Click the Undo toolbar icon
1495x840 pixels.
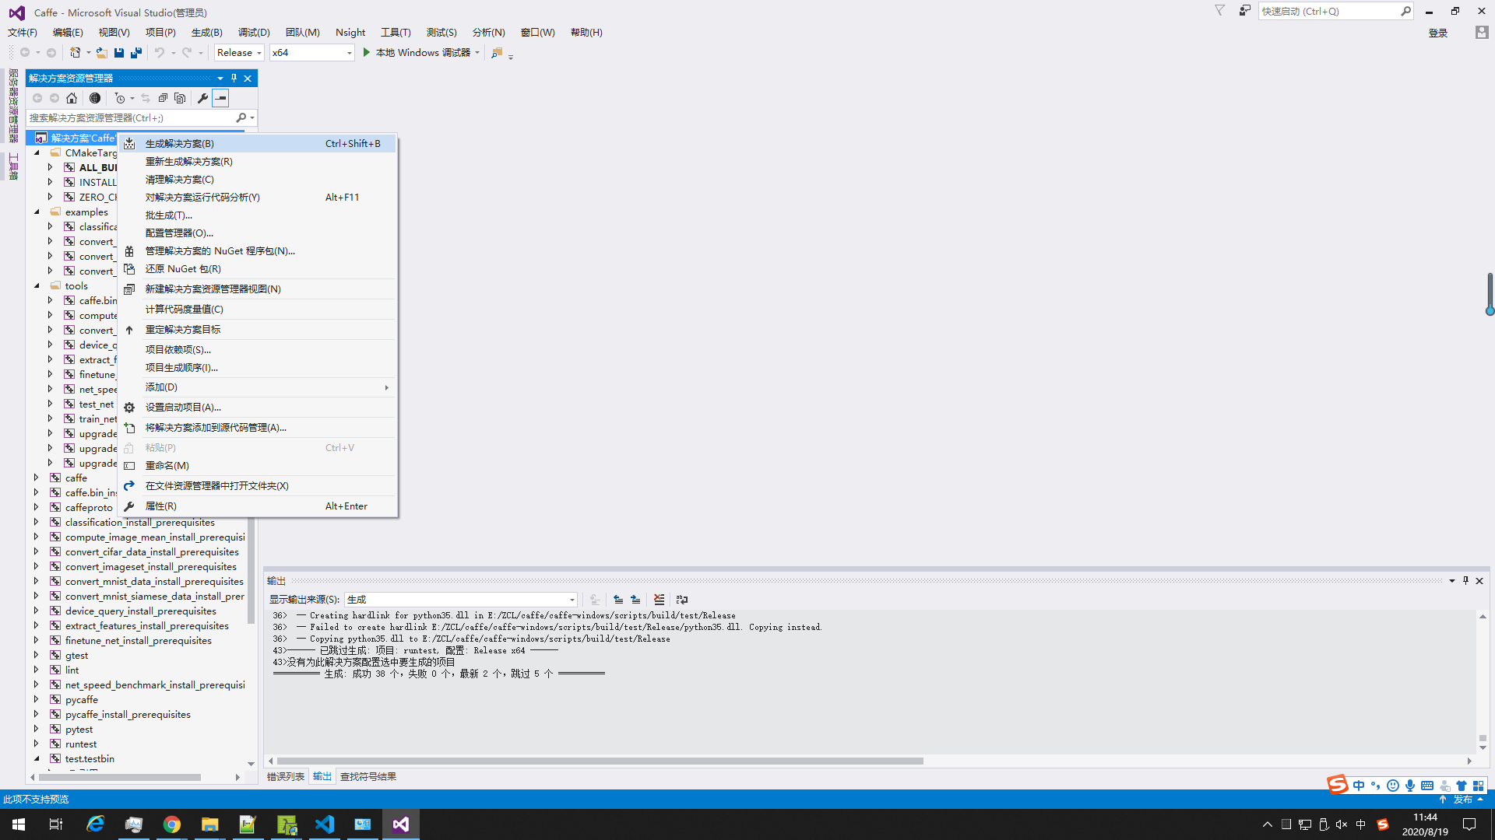[x=160, y=53]
